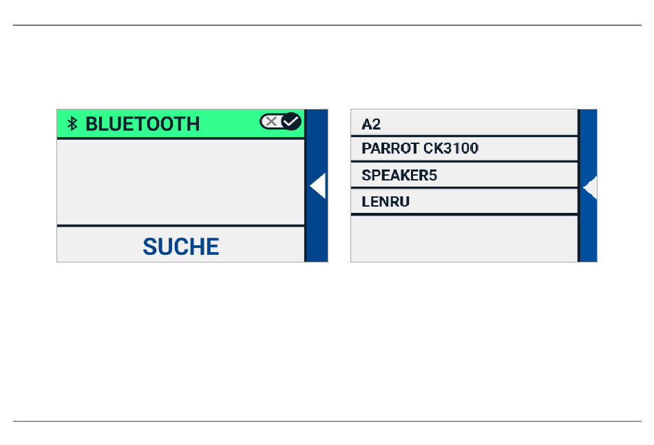This screenshot has height=445, width=654.
Task: Click the empty space below the LENRU entry
Action: (x=464, y=239)
